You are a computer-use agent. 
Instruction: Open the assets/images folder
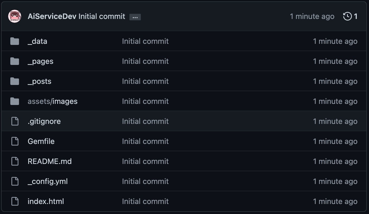[x=53, y=101]
